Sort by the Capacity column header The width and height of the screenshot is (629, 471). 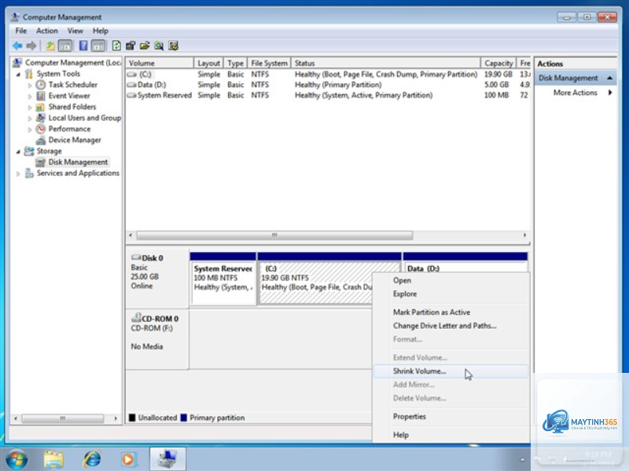[498, 64]
